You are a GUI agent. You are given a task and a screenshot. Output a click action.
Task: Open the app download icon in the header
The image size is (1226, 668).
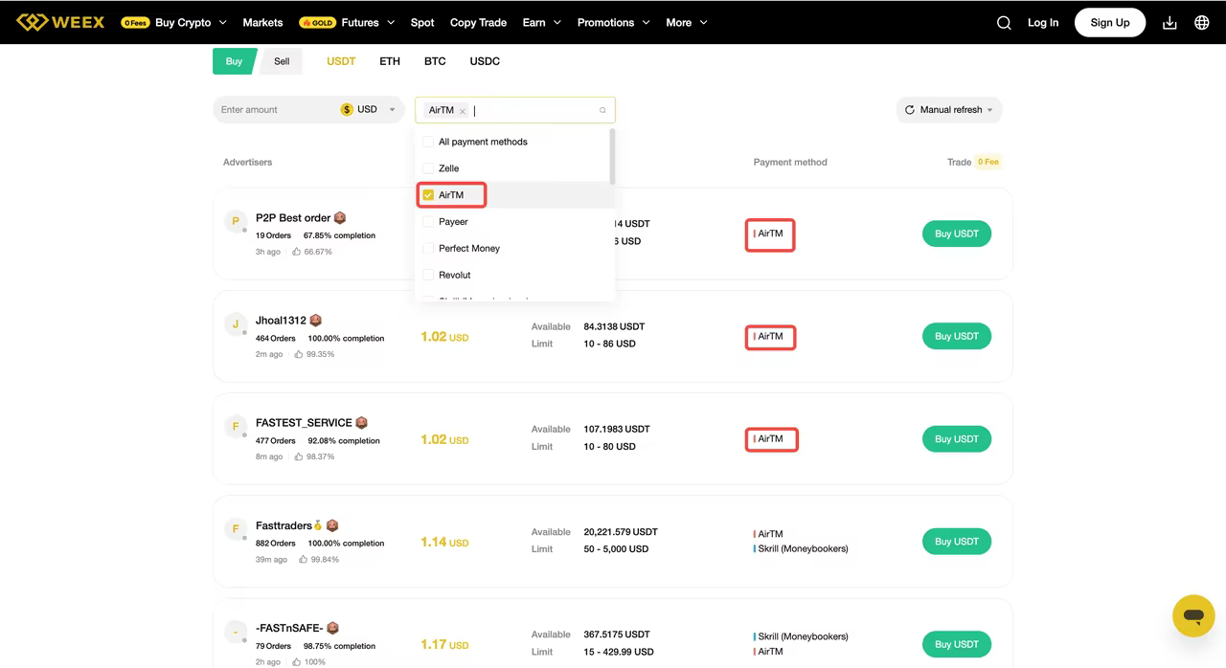[1169, 23]
